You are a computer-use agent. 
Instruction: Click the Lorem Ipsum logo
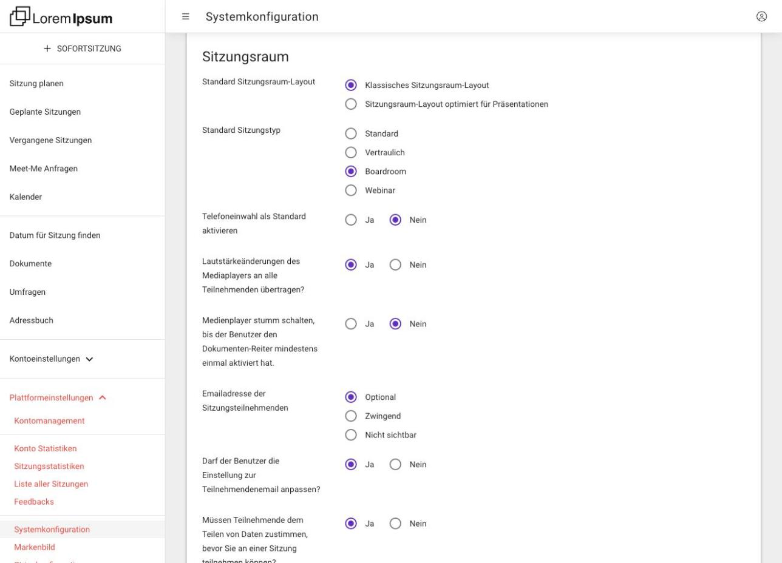pos(61,17)
